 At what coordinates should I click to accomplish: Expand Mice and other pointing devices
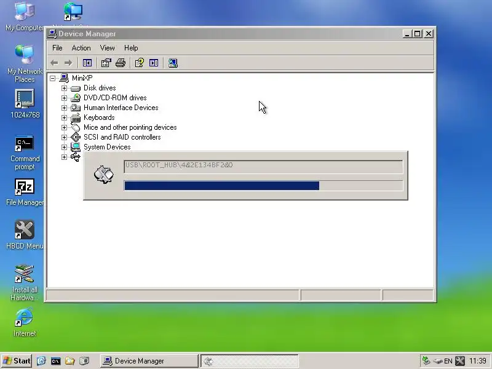tap(64, 127)
